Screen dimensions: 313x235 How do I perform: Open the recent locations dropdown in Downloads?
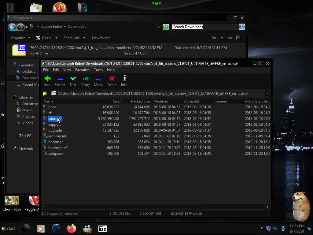pos(26,27)
